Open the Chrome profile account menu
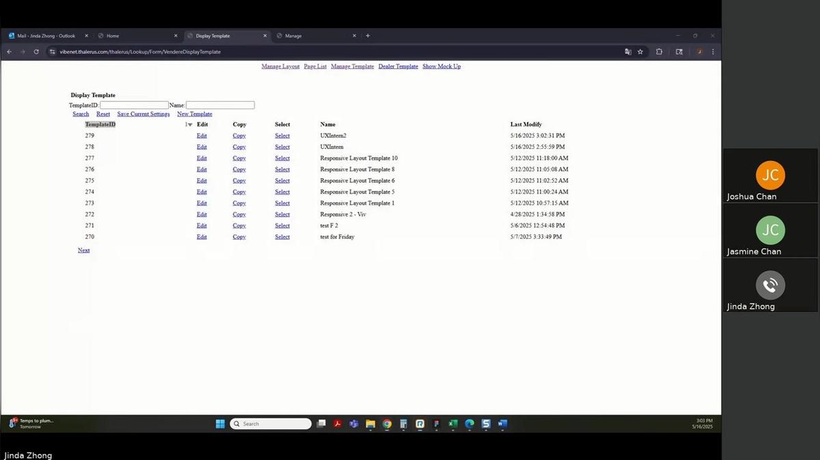 click(698, 51)
